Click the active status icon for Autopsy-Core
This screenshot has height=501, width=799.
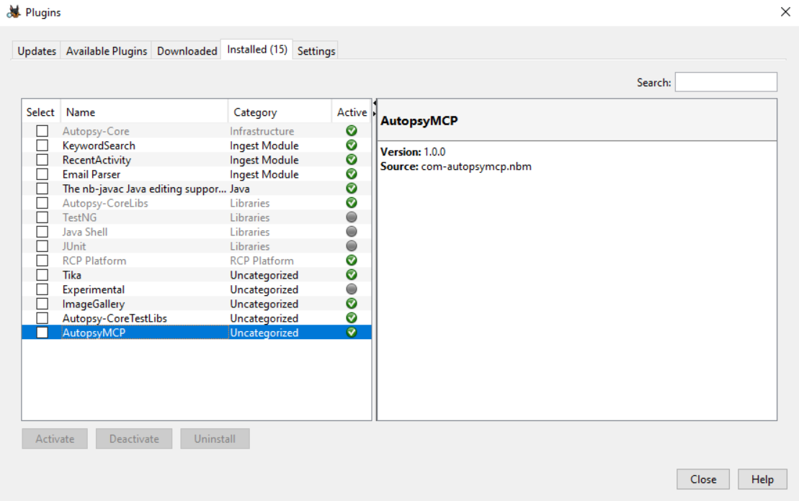[351, 131]
